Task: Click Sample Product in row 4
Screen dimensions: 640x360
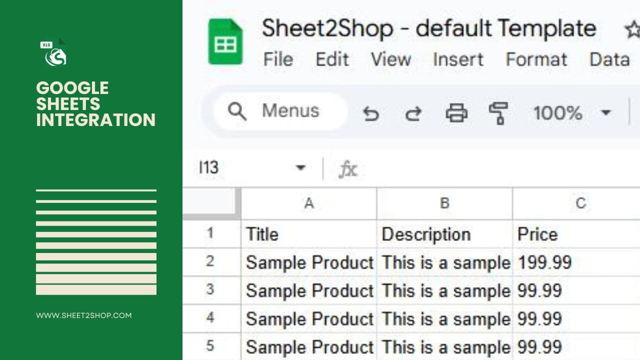Action: [x=309, y=318]
